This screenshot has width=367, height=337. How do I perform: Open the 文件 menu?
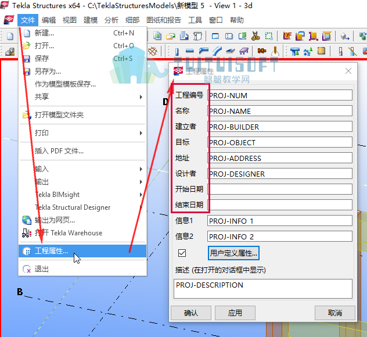click(x=28, y=20)
